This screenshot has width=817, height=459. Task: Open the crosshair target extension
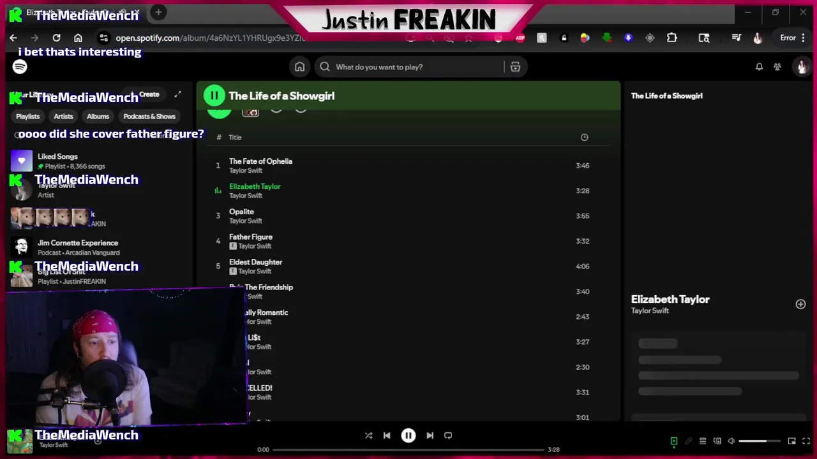[x=650, y=38]
